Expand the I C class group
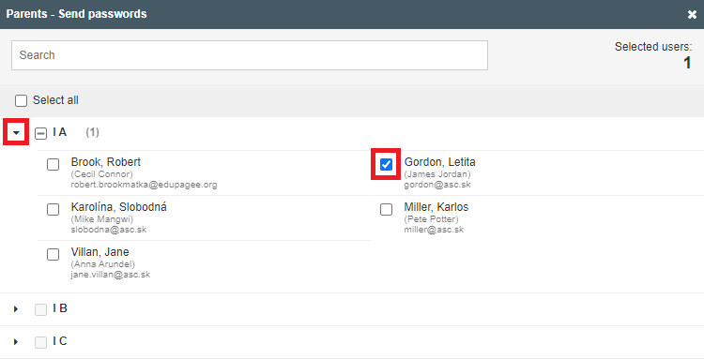Image resolution: width=704 pixels, height=359 pixels. pyautogui.click(x=16, y=341)
